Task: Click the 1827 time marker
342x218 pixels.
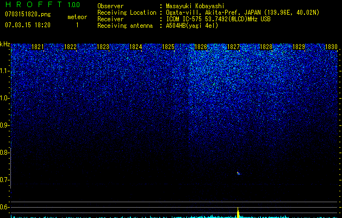Action: click(x=233, y=47)
